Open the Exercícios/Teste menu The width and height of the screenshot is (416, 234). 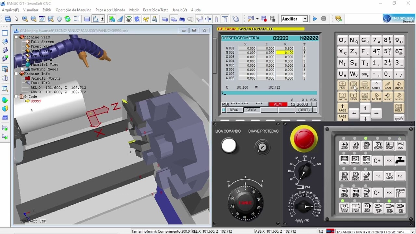[156, 10]
